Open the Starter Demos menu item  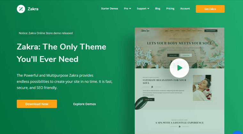[x=109, y=9]
